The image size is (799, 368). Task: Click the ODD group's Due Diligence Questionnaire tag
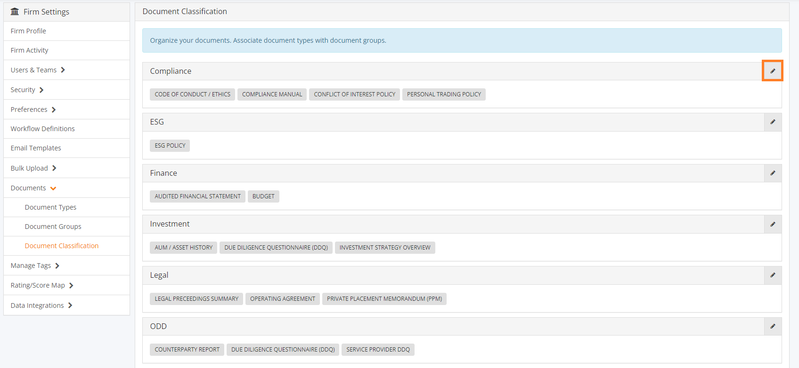[283, 350]
